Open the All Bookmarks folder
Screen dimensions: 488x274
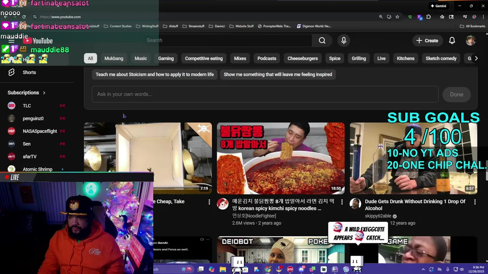coord(473,26)
